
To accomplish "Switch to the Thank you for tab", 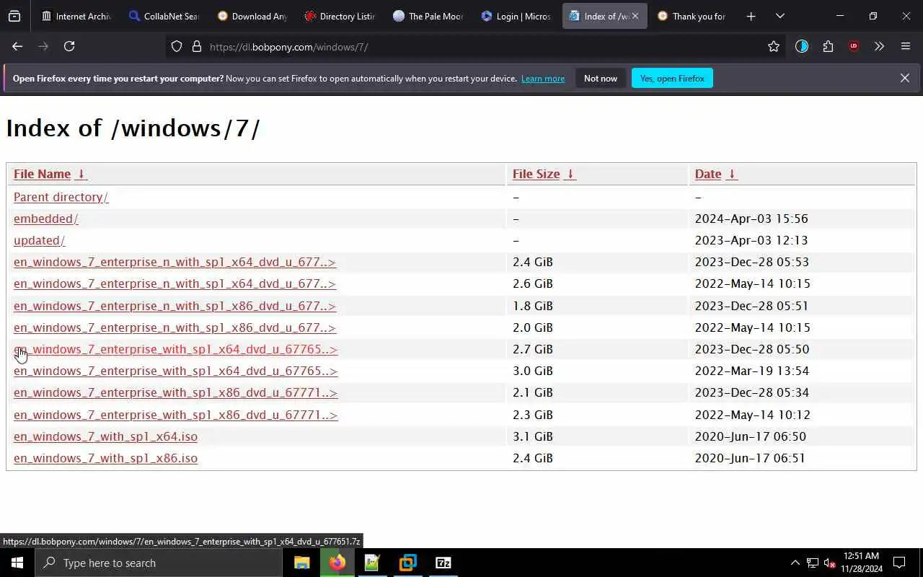I will pyautogui.click(x=692, y=16).
